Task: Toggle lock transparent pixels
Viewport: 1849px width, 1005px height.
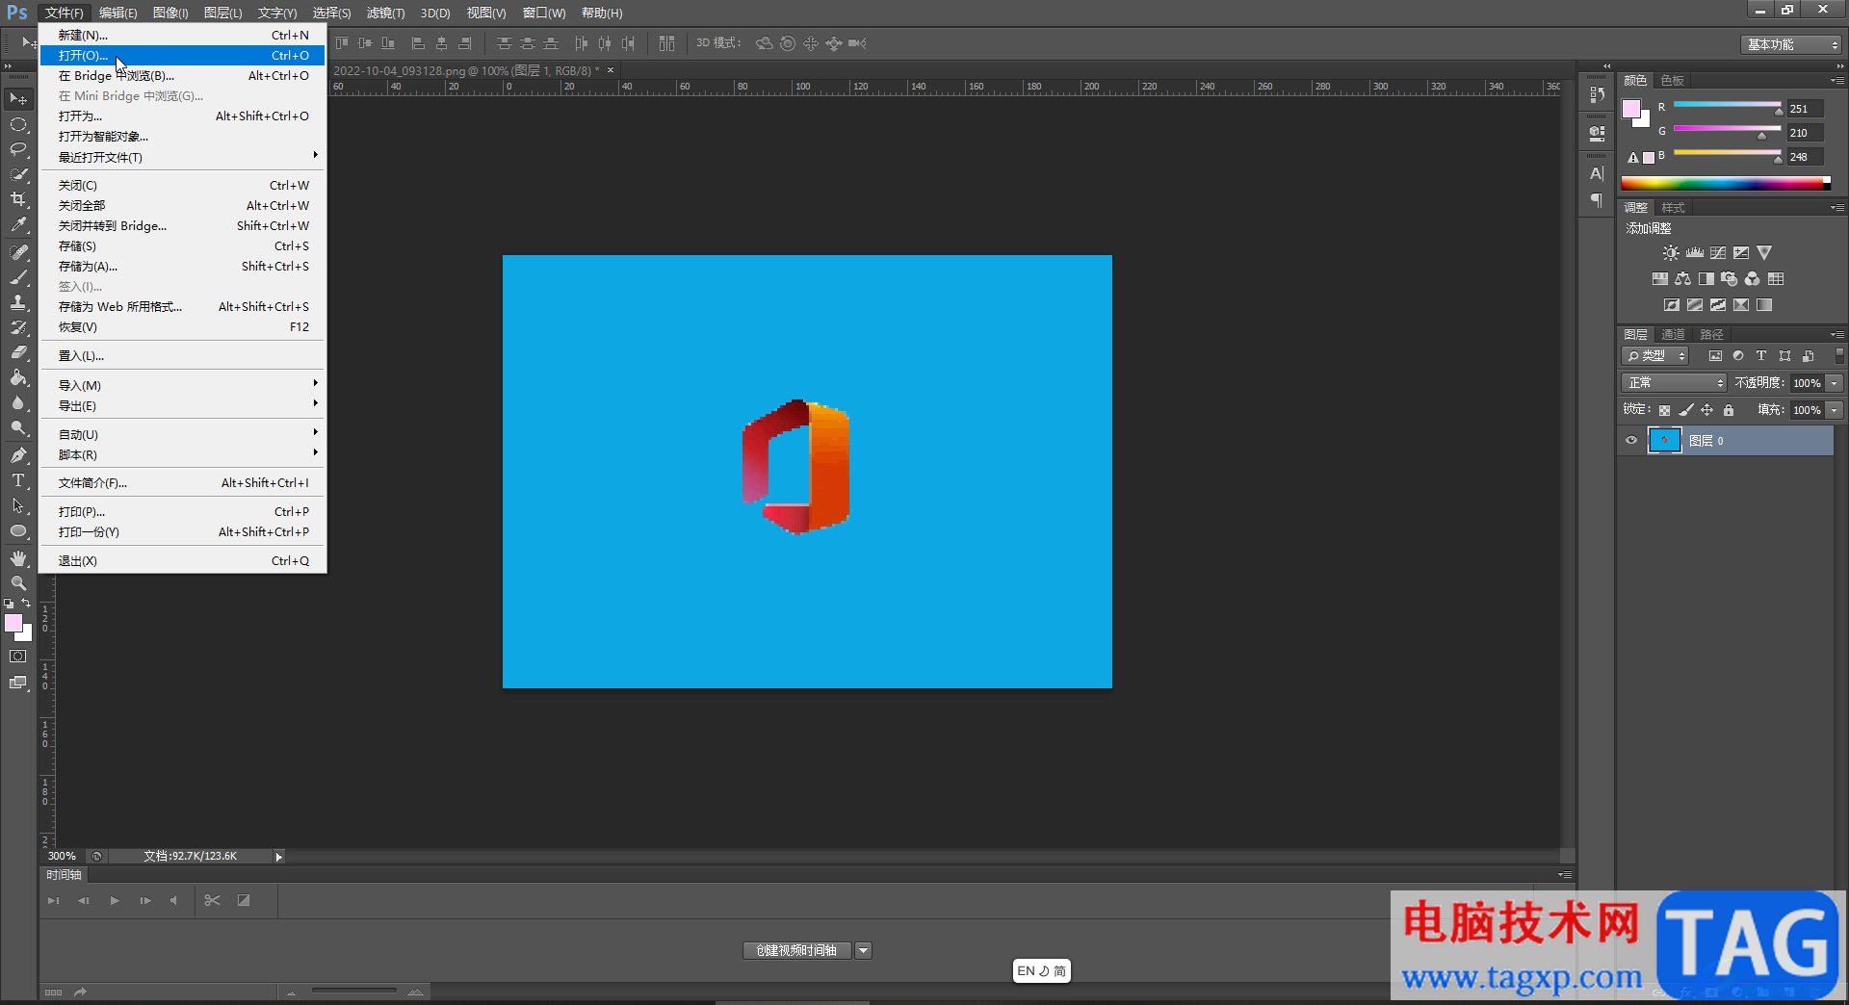Action: (1664, 410)
